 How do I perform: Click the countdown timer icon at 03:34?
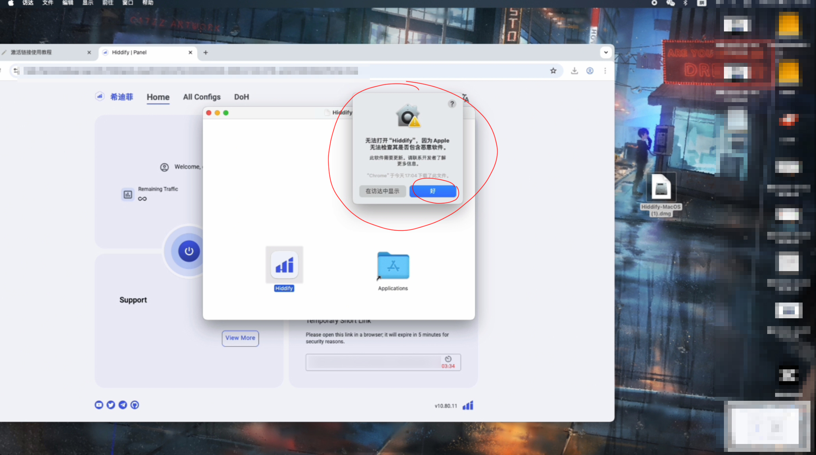448,359
